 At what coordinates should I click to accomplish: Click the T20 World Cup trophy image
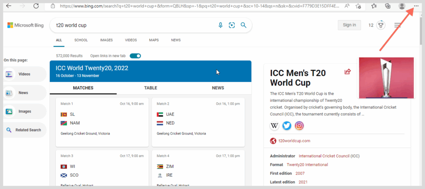pyautogui.click(x=386, y=78)
